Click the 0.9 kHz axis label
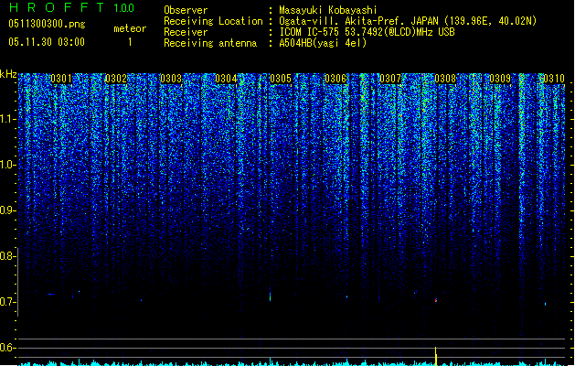 coord(8,210)
